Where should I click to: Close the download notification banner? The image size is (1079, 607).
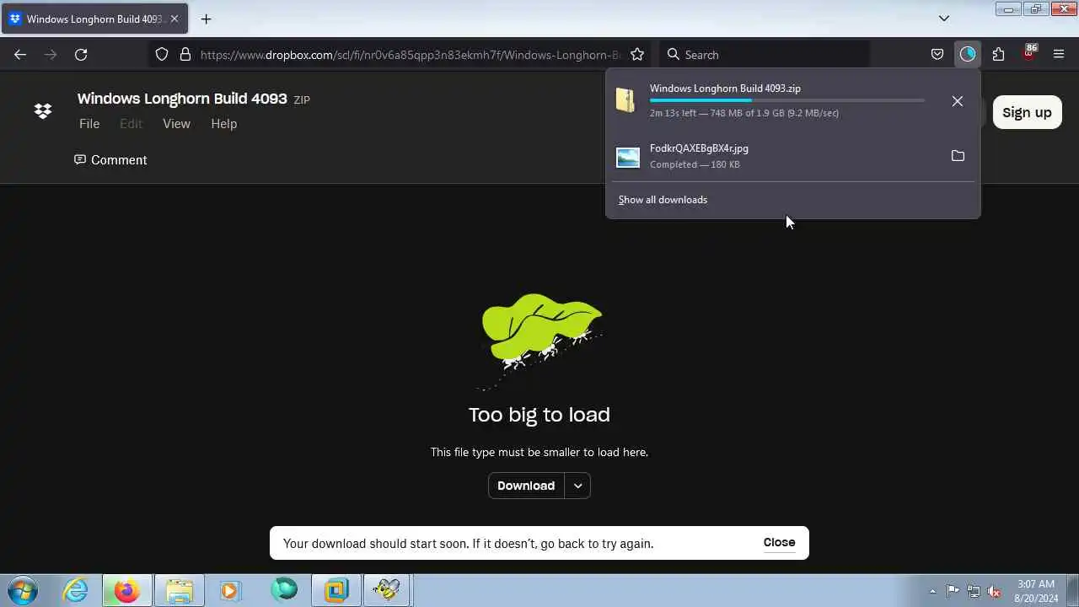pos(779,542)
